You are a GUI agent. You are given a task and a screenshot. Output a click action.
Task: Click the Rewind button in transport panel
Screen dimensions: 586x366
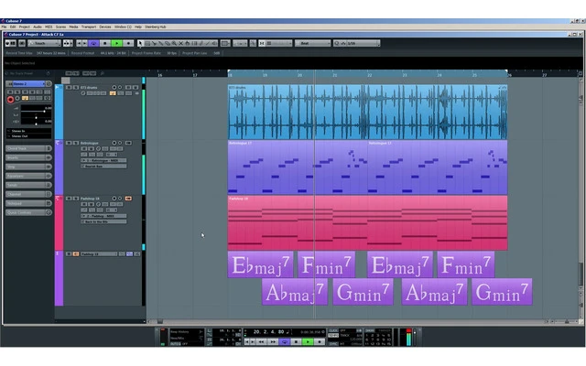coord(261,341)
